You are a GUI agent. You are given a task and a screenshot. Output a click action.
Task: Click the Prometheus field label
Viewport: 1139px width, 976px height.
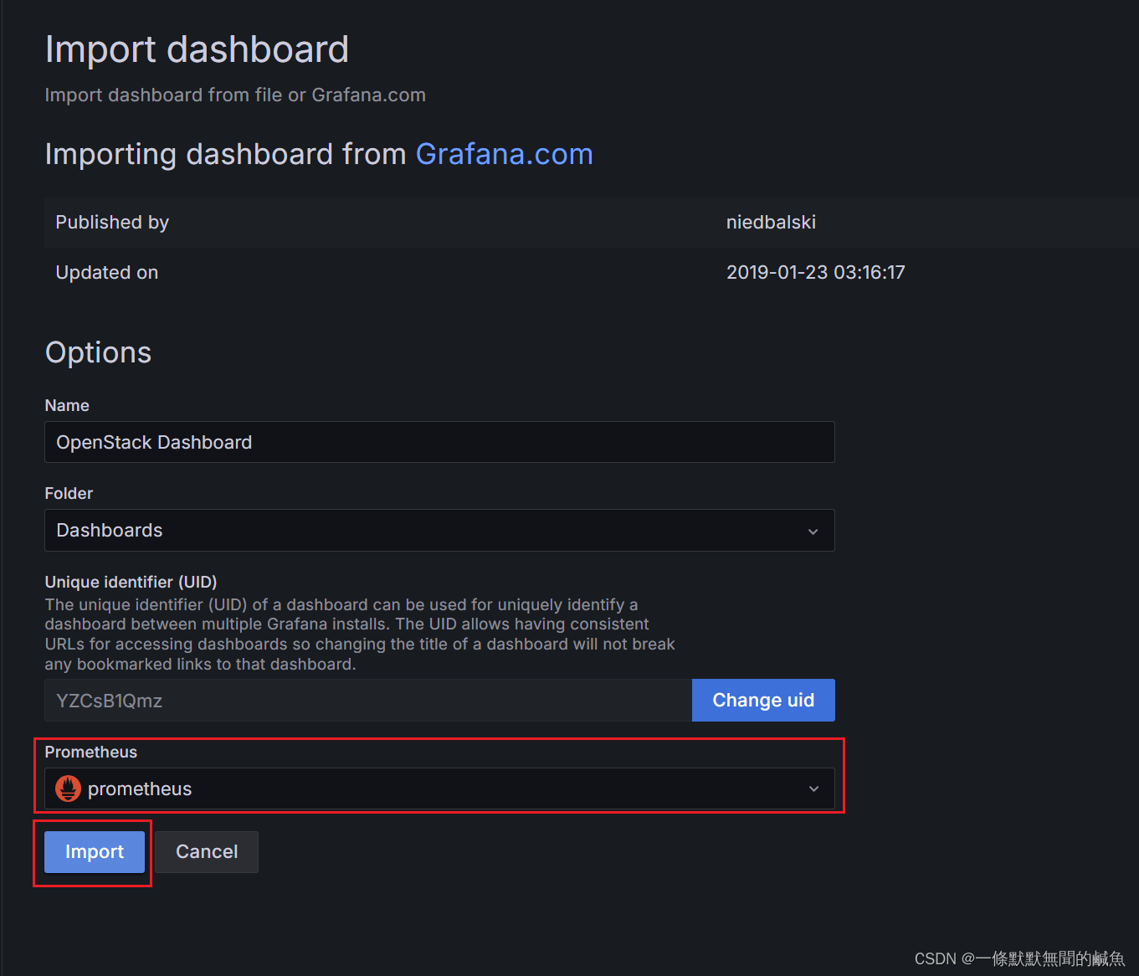pos(90,752)
